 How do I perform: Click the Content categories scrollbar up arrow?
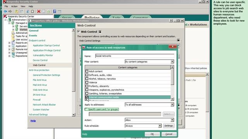tap(172, 67)
